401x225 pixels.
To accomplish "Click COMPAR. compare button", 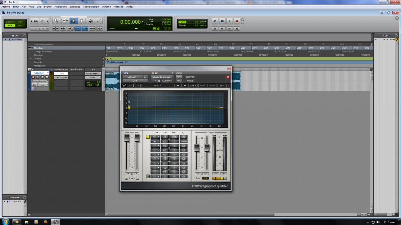I will click(167, 81).
